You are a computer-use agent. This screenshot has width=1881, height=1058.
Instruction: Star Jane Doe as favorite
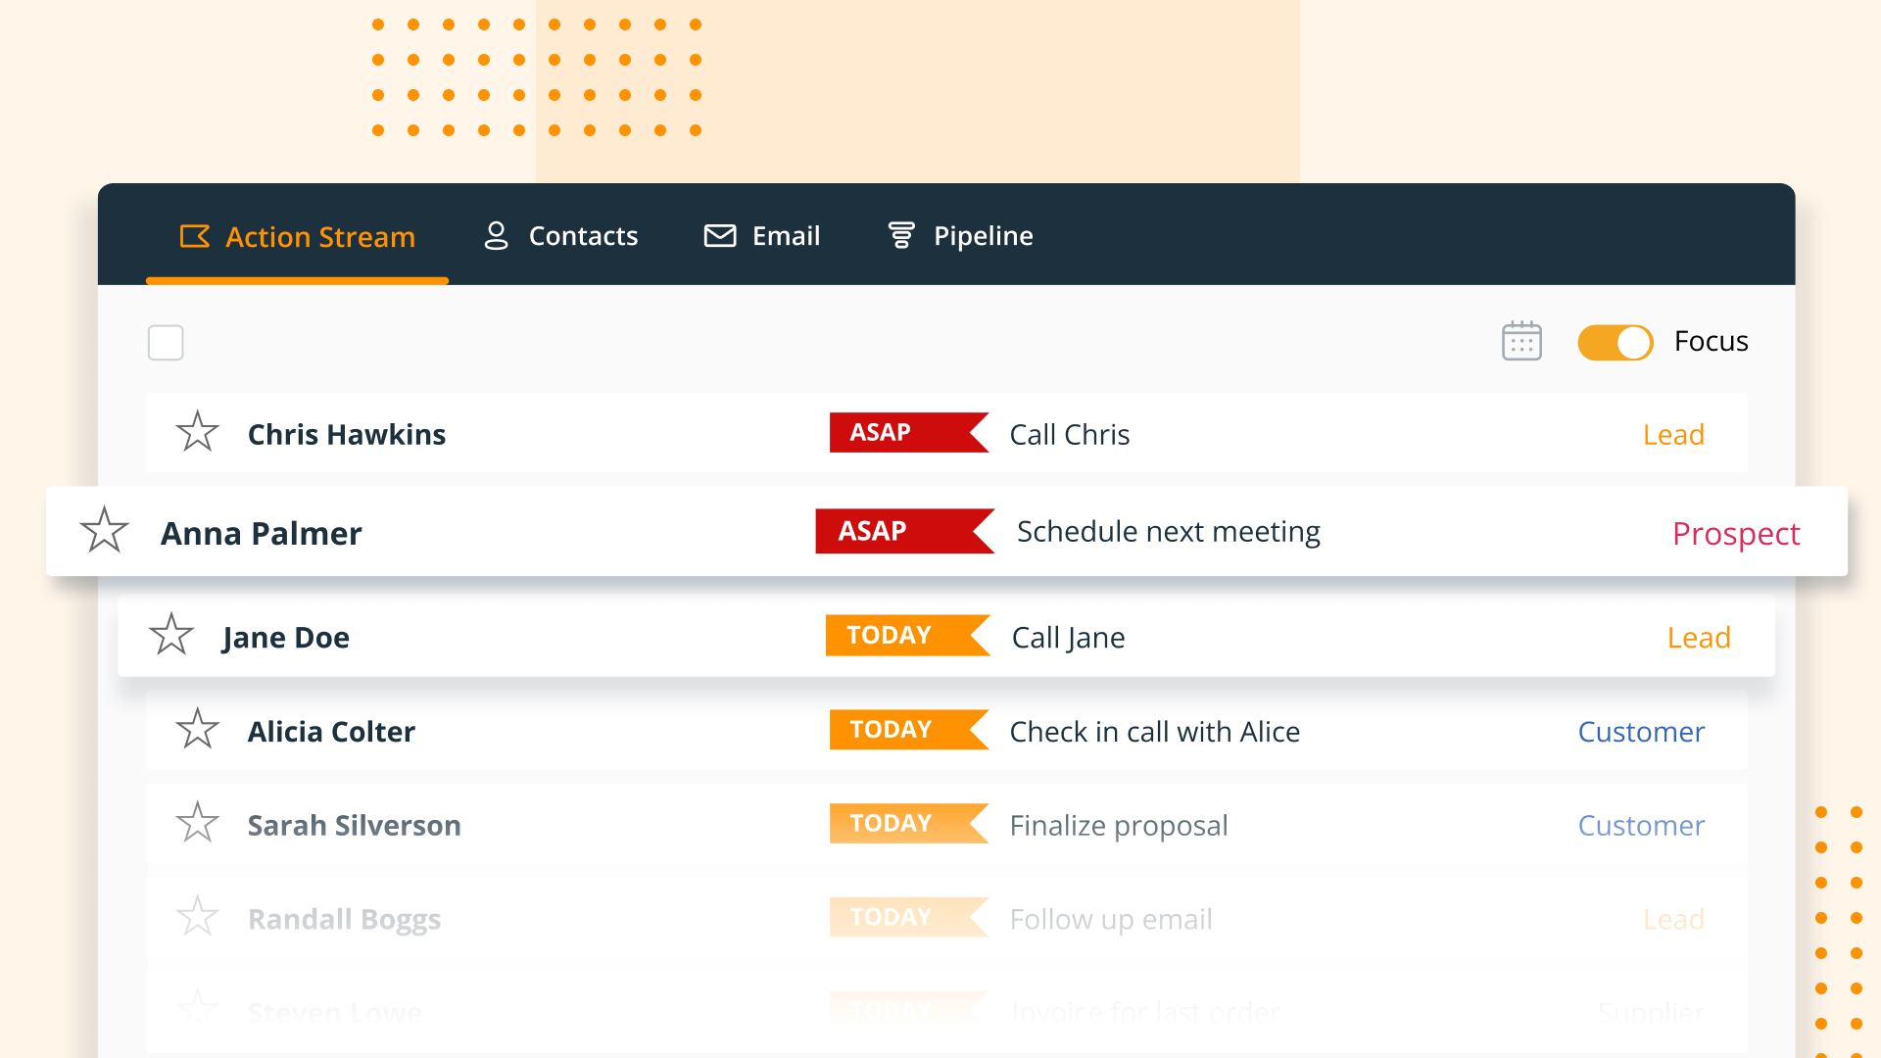(x=169, y=636)
